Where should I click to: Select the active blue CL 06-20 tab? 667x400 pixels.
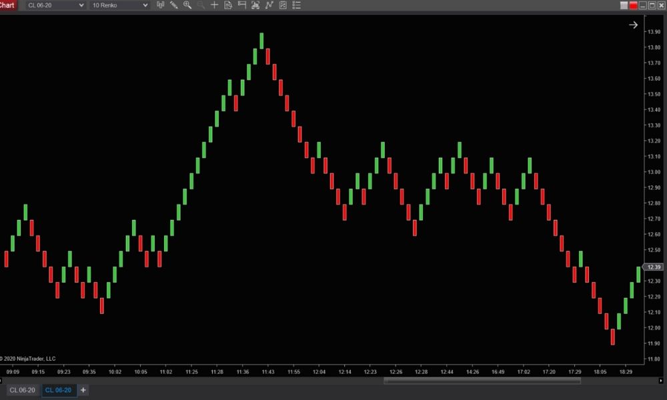point(58,390)
